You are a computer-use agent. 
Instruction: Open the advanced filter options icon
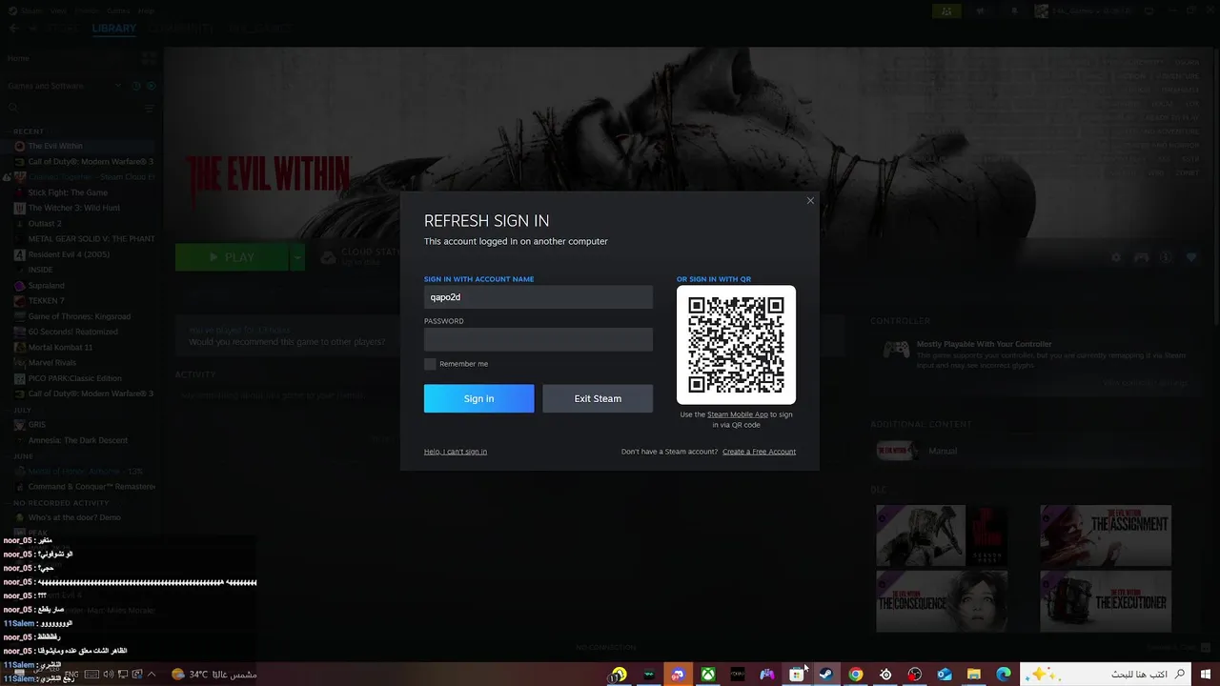149,110
